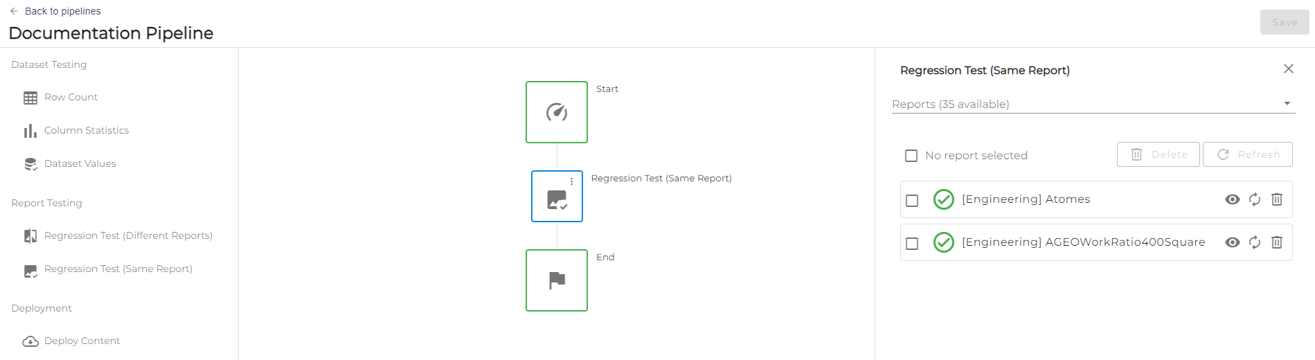
Task: Click the Delete button
Action: pos(1158,154)
